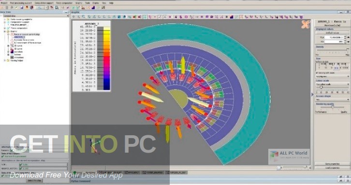This screenshot has height=185, width=351.
Task: Collapse the properties panel with side arrow
Action: [x=312, y=95]
